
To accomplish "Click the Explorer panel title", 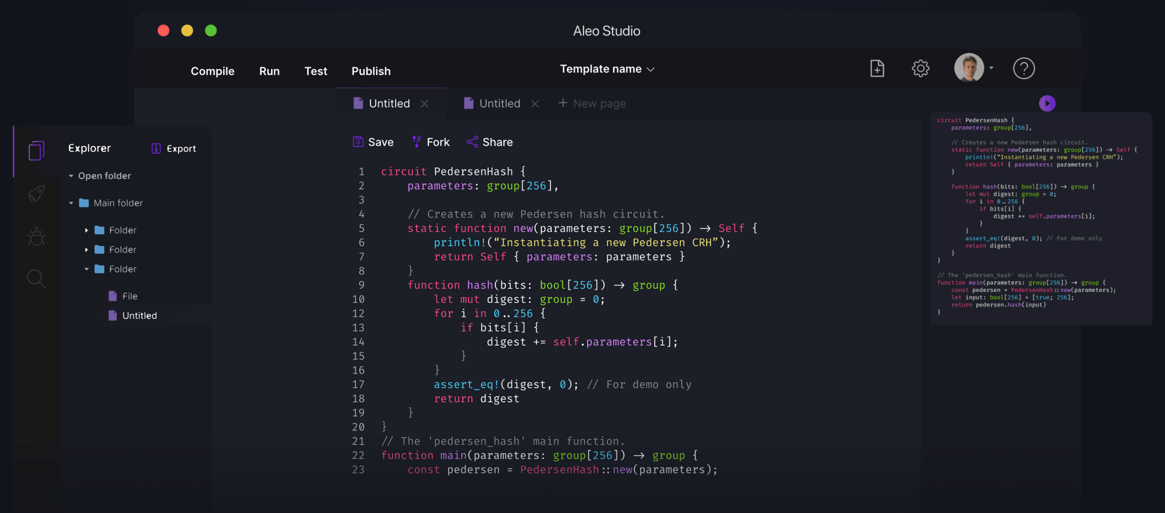I will click(90, 148).
